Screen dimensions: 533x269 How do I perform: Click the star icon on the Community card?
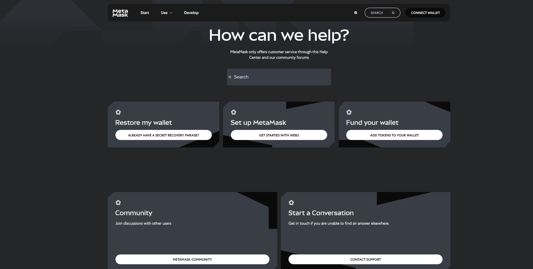tap(118, 202)
